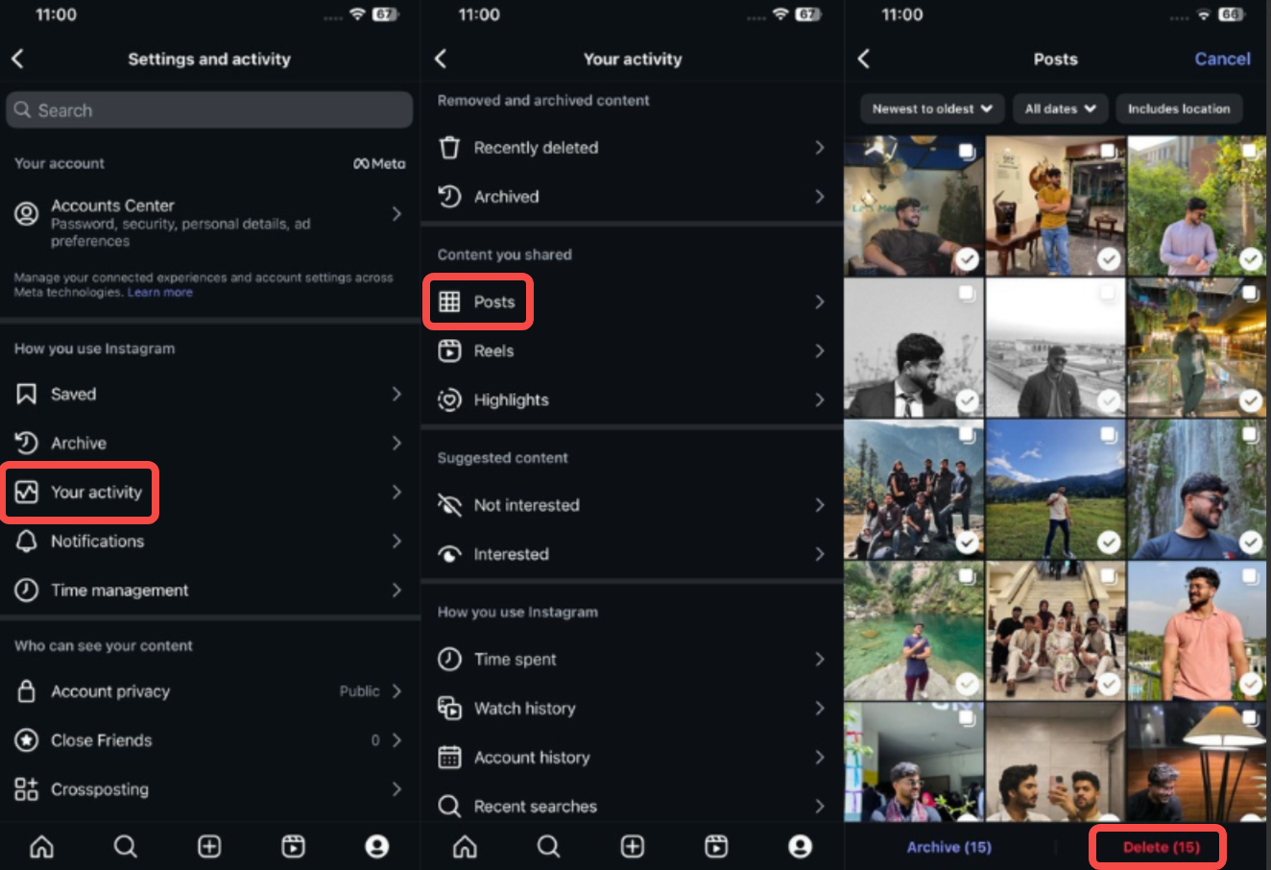Viewport: 1271px width, 870px height.
Task: Tap the Crossposting icon
Action: point(27,789)
